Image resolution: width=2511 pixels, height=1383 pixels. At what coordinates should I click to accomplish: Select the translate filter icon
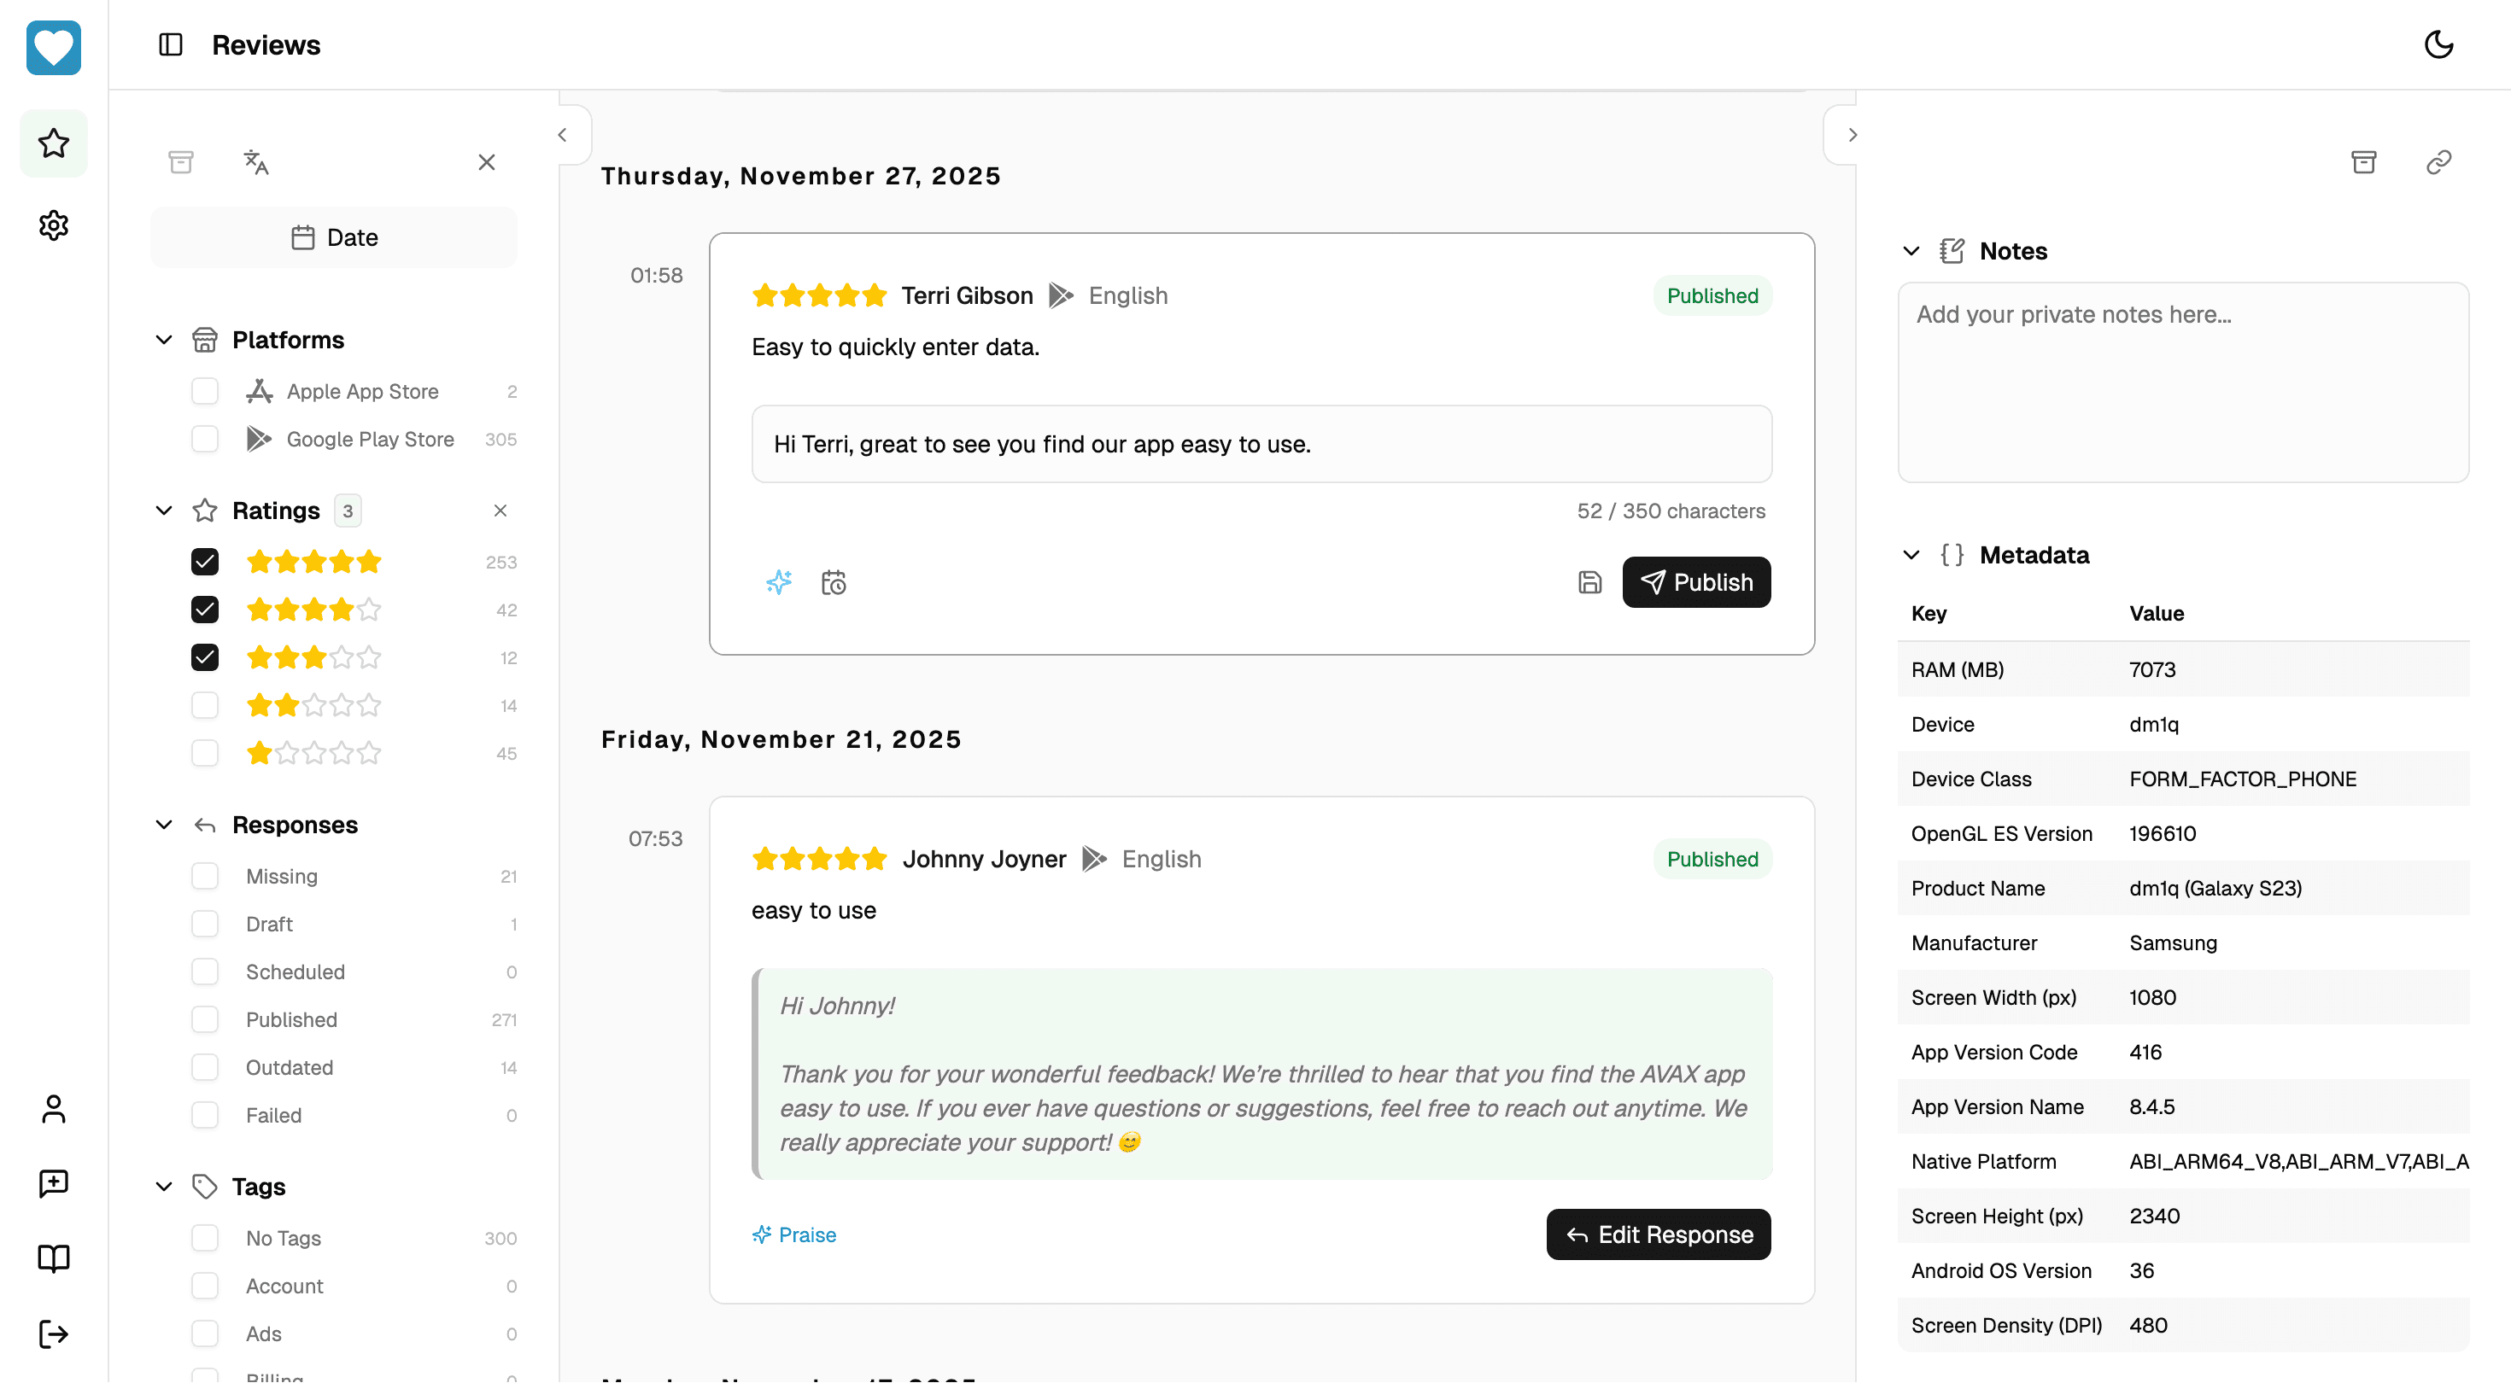point(256,162)
